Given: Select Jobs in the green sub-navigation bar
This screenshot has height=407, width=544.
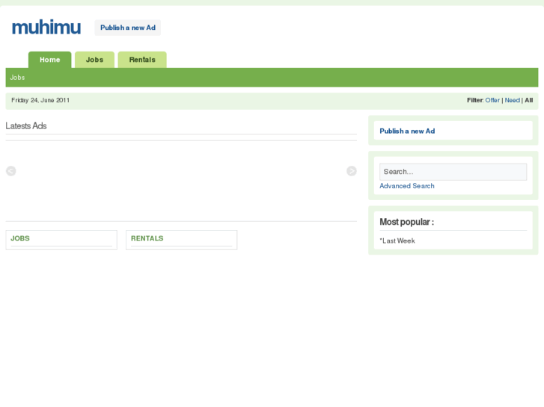Looking at the screenshot, I should [17, 77].
